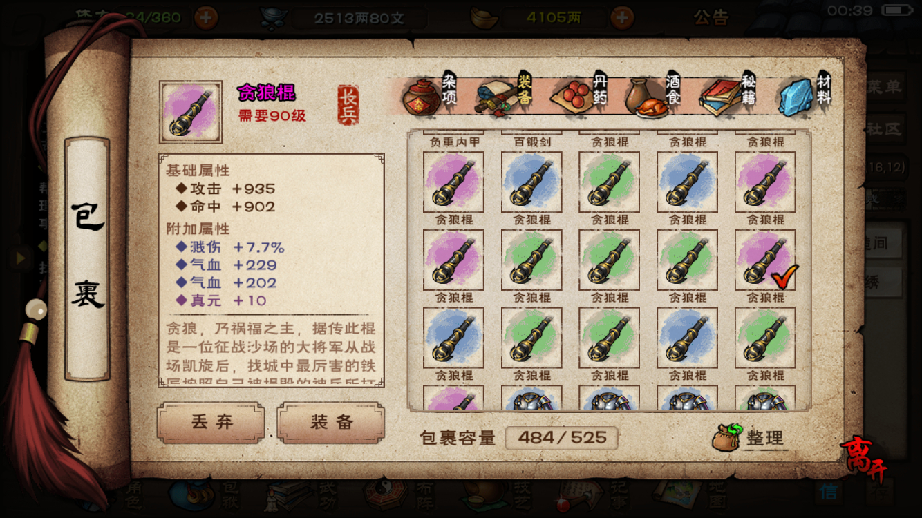Click the red 离开 leave icon
The image size is (922, 518).
[x=863, y=457]
